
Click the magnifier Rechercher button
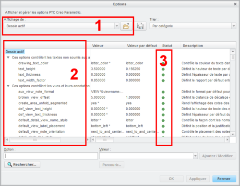point(22,164)
